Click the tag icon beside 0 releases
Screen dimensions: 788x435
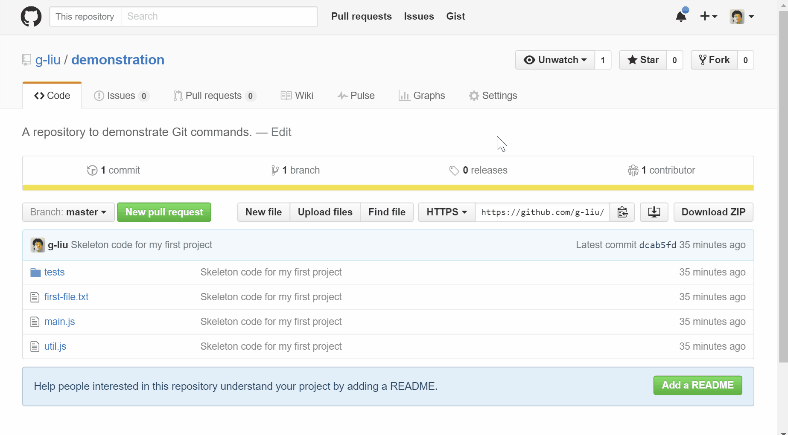tap(454, 171)
